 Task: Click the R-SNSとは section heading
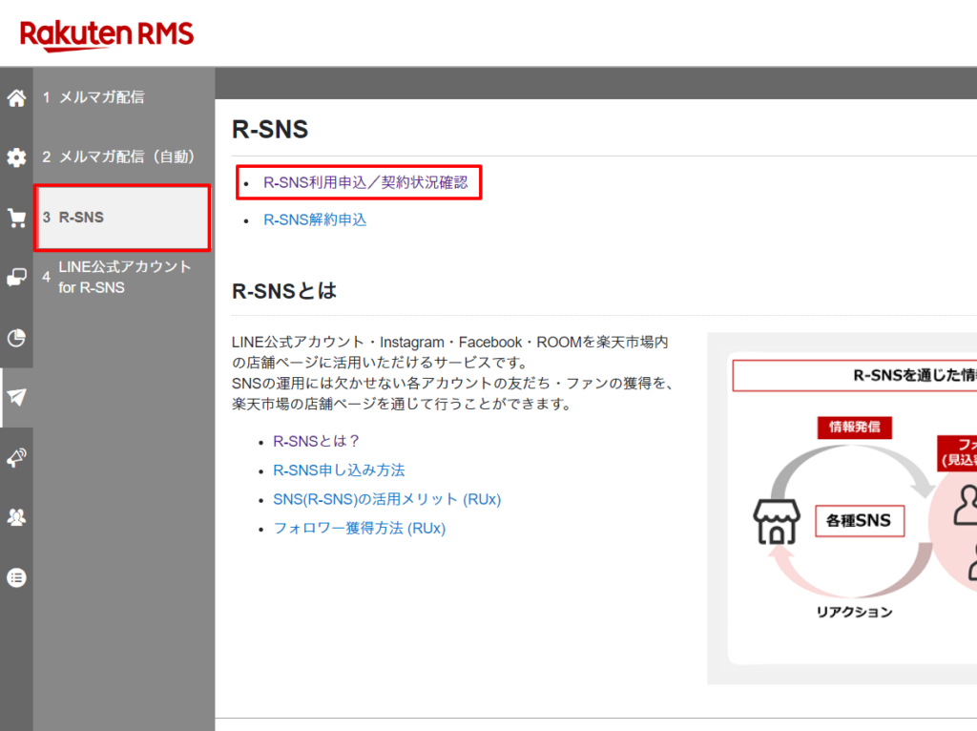point(284,291)
